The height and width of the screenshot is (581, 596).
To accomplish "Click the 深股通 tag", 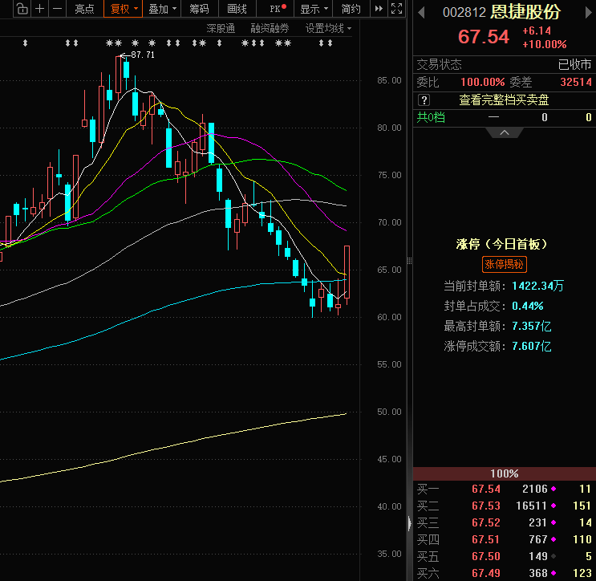I will pos(221,29).
